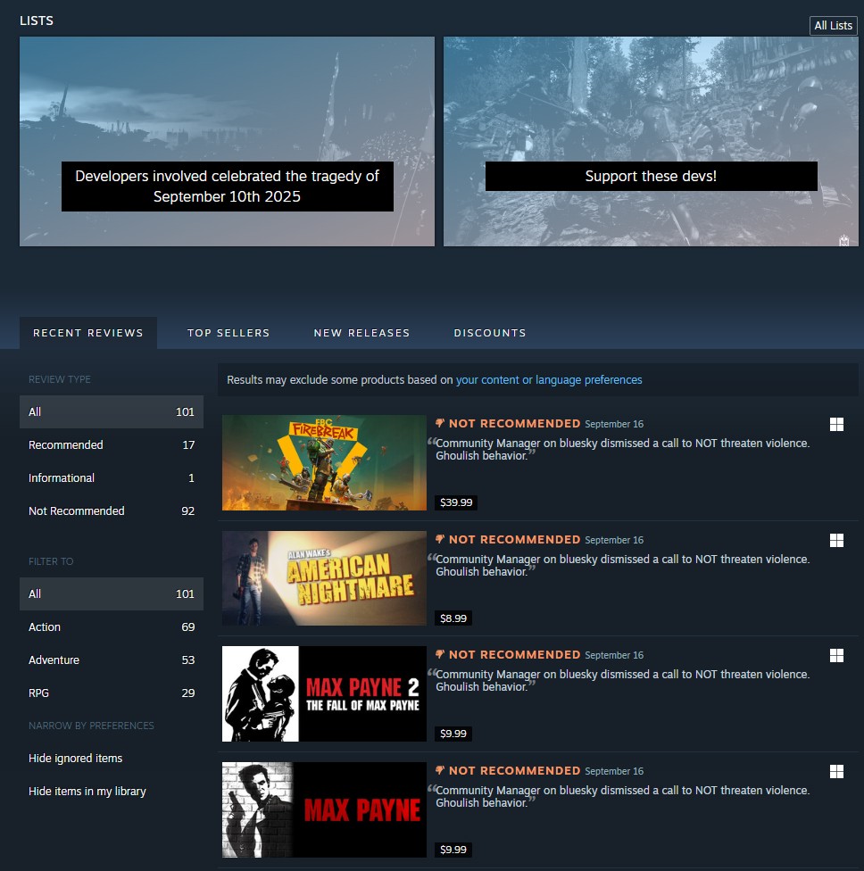Image resolution: width=864 pixels, height=871 pixels.
Task: Click the grid icon beside American Nightmare review
Action: click(x=836, y=540)
